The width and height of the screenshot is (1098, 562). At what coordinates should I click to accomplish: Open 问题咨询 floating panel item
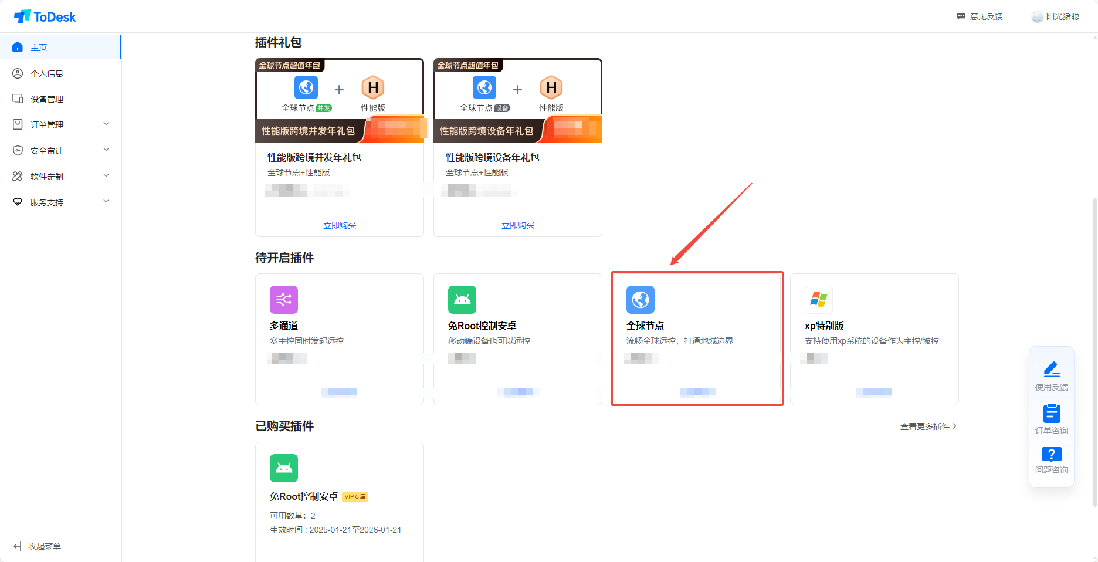[x=1052, y=461]
